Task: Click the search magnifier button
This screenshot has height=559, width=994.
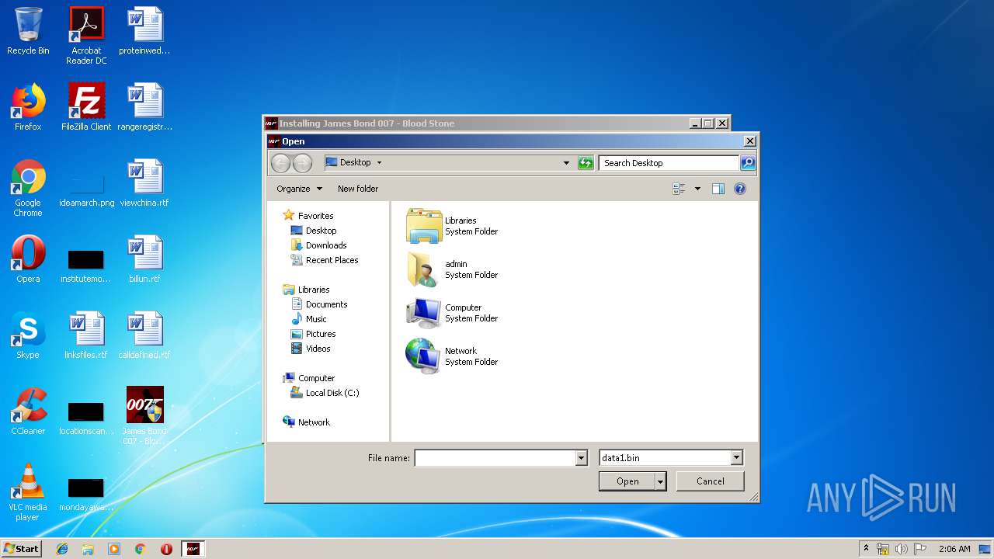Action: 748,163
